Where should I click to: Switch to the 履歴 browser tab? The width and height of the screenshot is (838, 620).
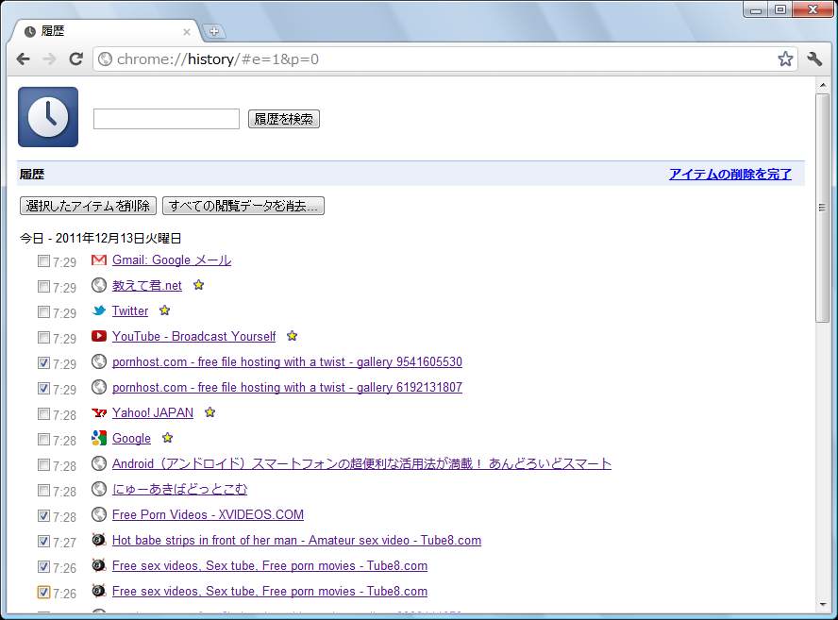click(104, 31)
